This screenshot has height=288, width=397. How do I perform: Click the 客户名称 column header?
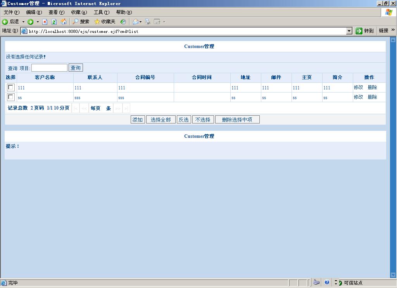point(45,77)
